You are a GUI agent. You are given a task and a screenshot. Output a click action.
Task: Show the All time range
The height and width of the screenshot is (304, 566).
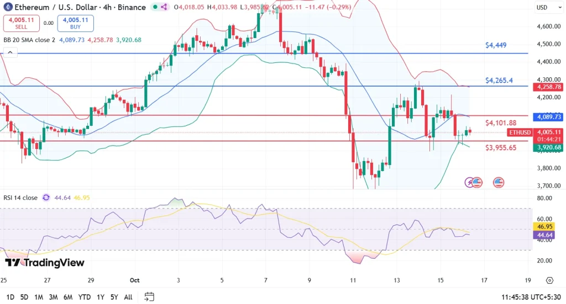coord(128,297)
